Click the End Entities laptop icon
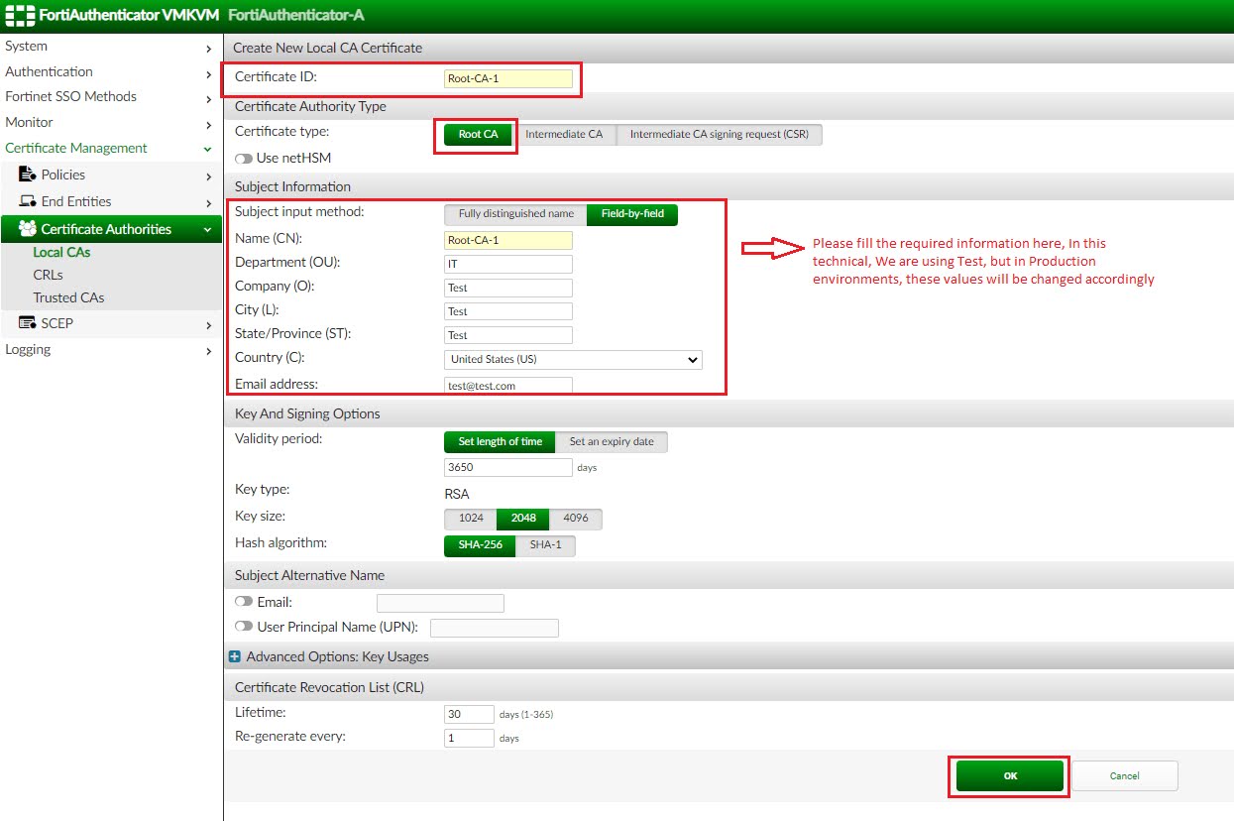 (27, 201)
